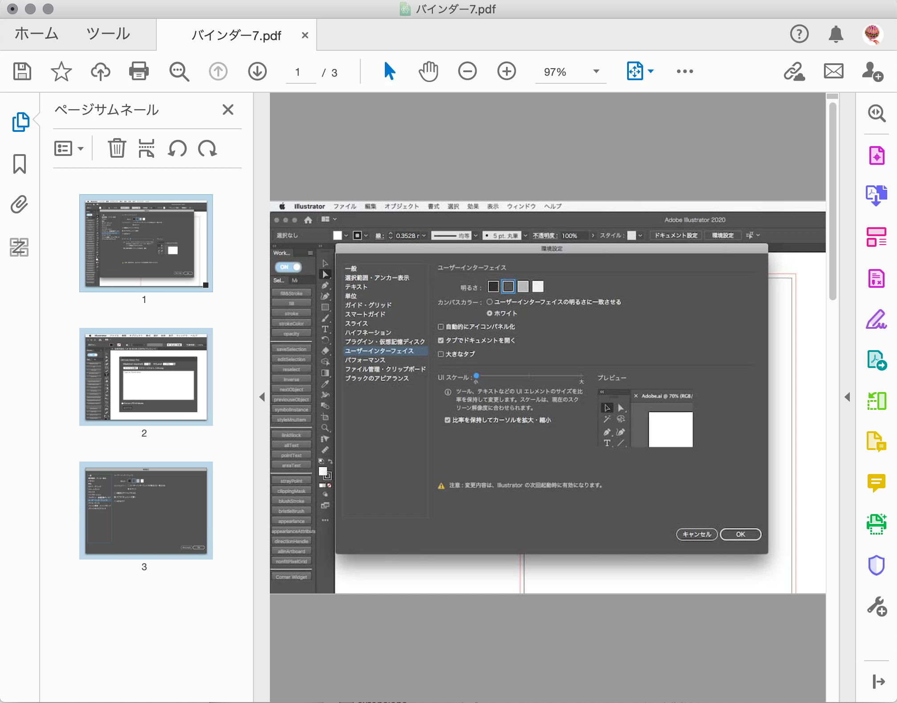Open thumbnail panel options dropdown
The height and width of the screenshot is (703, 897).
click(x=69, y=148)
